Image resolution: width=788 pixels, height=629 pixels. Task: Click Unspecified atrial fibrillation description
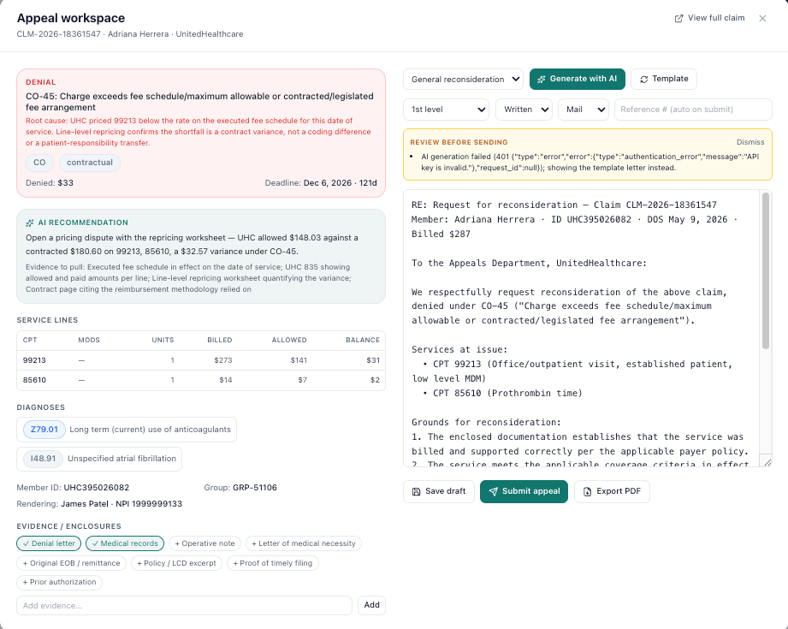[x=122, y=459]
